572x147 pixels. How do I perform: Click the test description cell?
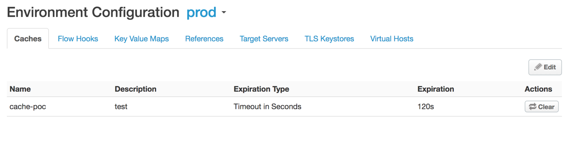(x=121, y=106)
